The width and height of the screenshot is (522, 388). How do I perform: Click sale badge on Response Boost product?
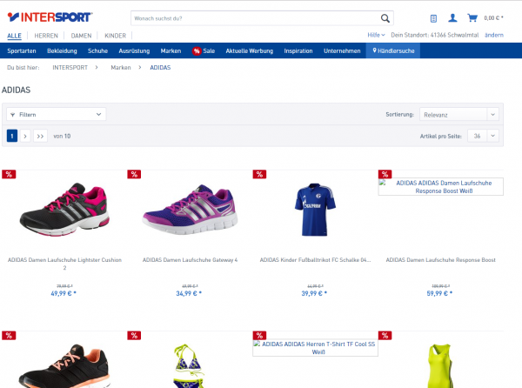385,174
